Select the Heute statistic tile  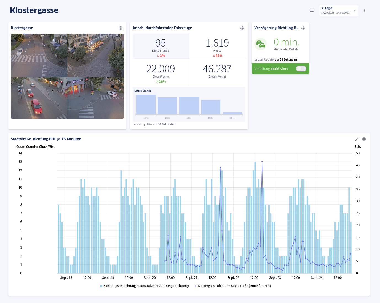pyautogui.click(x=217, y=46)
